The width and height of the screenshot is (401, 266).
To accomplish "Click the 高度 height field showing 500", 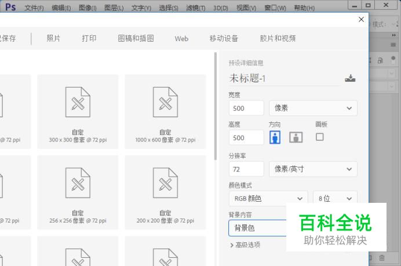I will 246,137.
